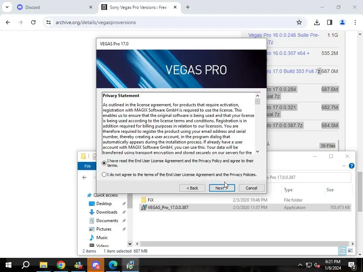Switch Explorer to large icons view
This screenshot has height=272, width=363.
pos(350,251)
